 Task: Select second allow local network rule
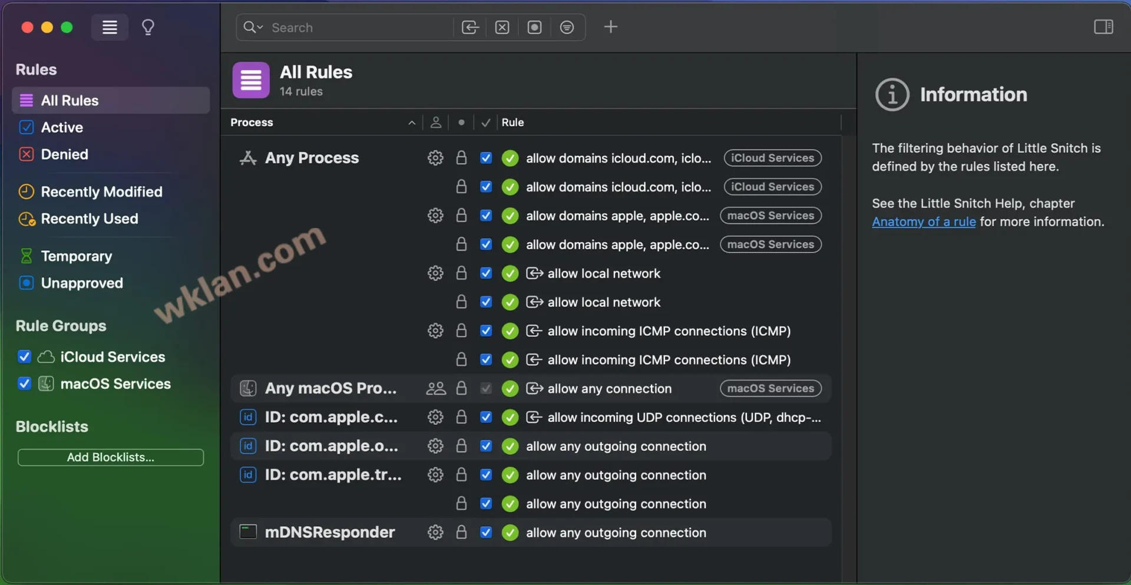[604, 302]
